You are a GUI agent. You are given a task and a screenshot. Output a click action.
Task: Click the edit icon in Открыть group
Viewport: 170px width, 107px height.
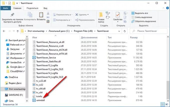125,17
